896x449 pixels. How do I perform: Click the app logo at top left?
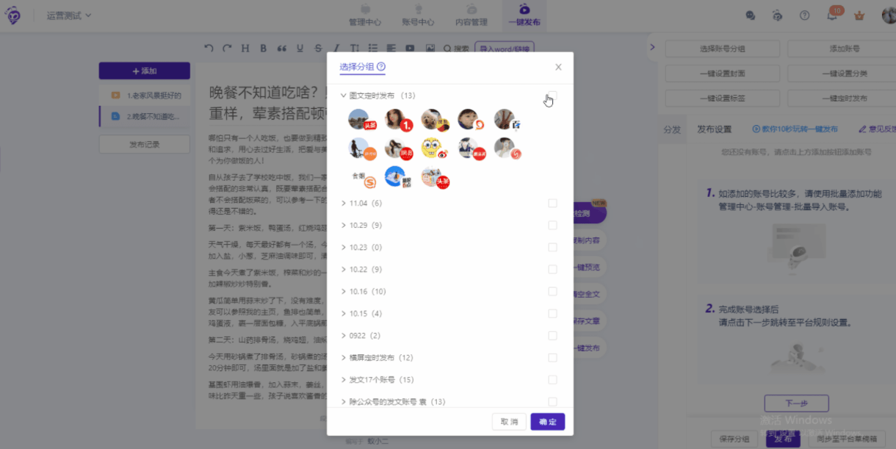13,15
